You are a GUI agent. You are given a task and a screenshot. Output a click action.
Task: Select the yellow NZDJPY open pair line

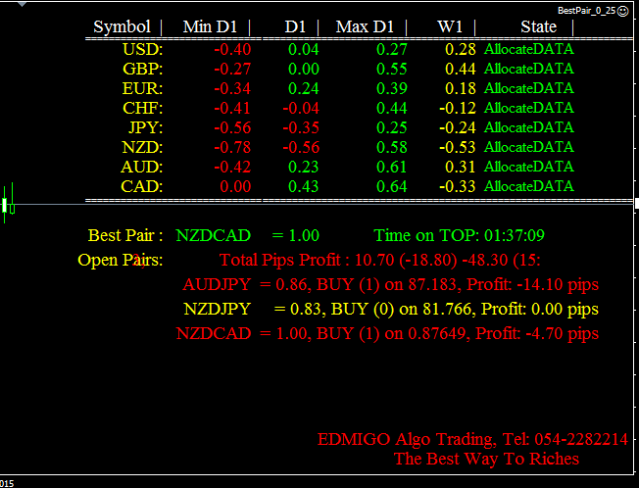[x=391, y=310]
